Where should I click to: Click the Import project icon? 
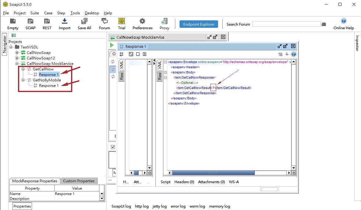click(64, 21)
